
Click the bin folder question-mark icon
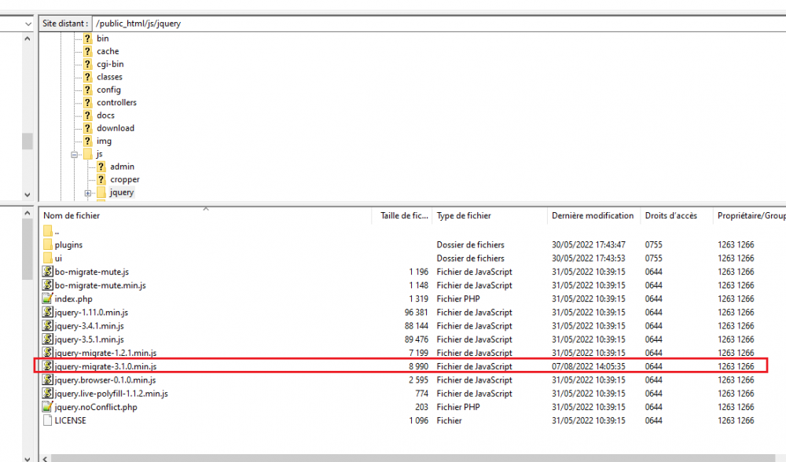point(88,38)
